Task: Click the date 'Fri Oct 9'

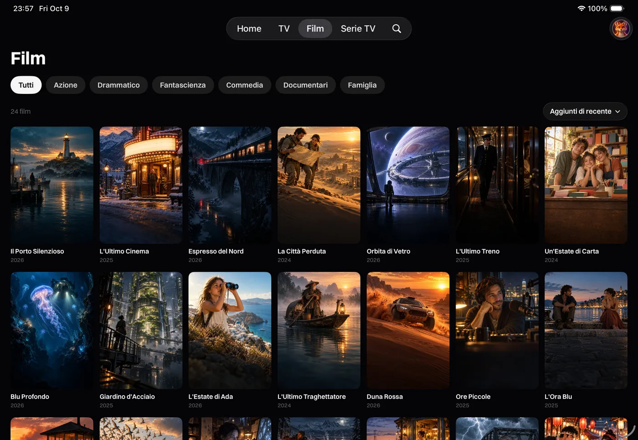Action: pyautogui.click(x=54, y=9)
